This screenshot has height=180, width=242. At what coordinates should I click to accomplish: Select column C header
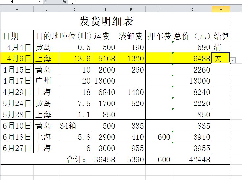coord(75,10)
